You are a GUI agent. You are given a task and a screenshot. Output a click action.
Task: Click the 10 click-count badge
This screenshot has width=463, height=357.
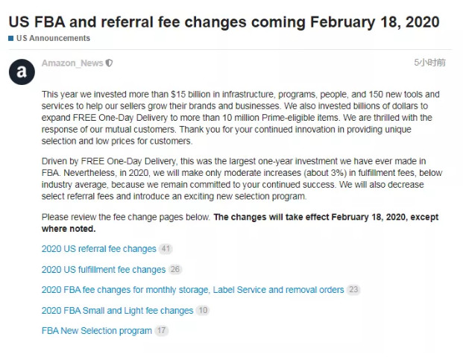point(203,310)
